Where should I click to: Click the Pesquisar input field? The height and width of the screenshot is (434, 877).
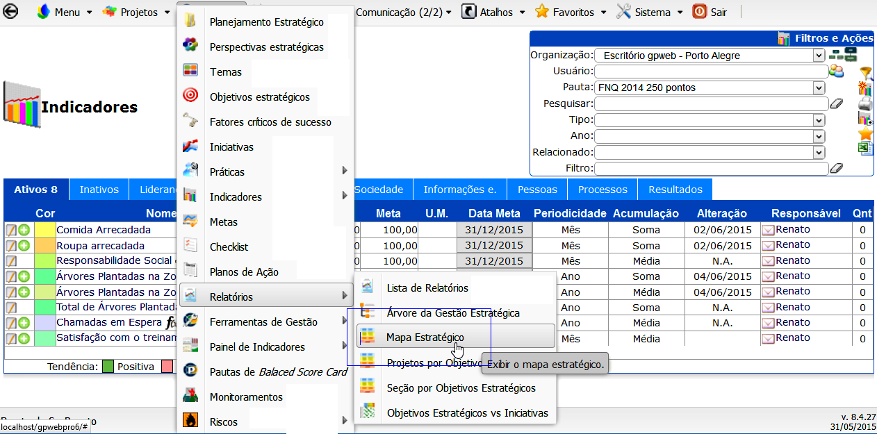click(x=712, y=103)
